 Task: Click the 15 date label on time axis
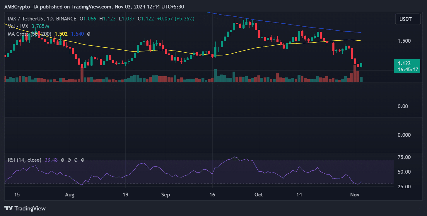pyautogui.click(x=16, y=195)
